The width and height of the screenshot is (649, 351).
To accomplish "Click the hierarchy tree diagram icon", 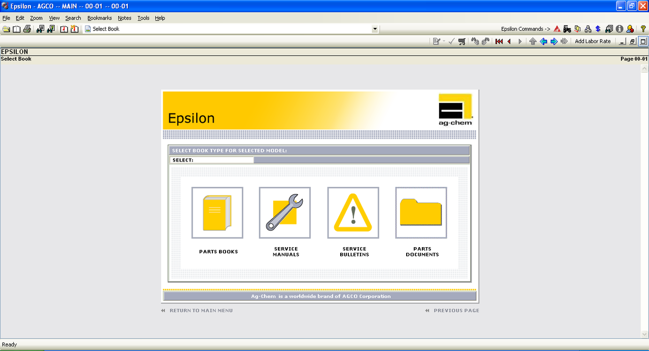I will [588, 29].
